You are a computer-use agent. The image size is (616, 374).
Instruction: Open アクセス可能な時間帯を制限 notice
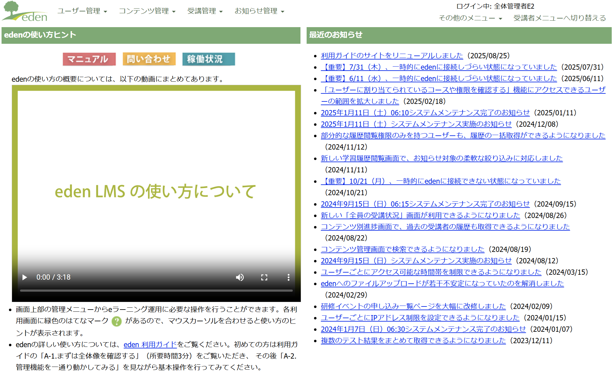click(431, 272)
